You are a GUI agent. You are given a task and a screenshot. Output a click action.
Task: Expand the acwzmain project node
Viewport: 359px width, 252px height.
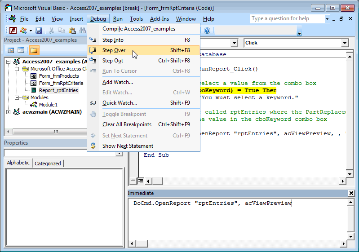point(9,112)
